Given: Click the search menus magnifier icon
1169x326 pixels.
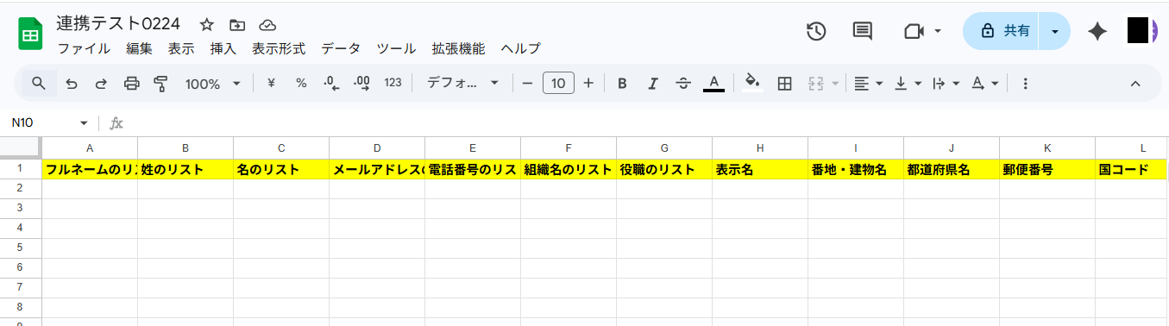Looking at the screenshot, I should click(x=39, y=83).
